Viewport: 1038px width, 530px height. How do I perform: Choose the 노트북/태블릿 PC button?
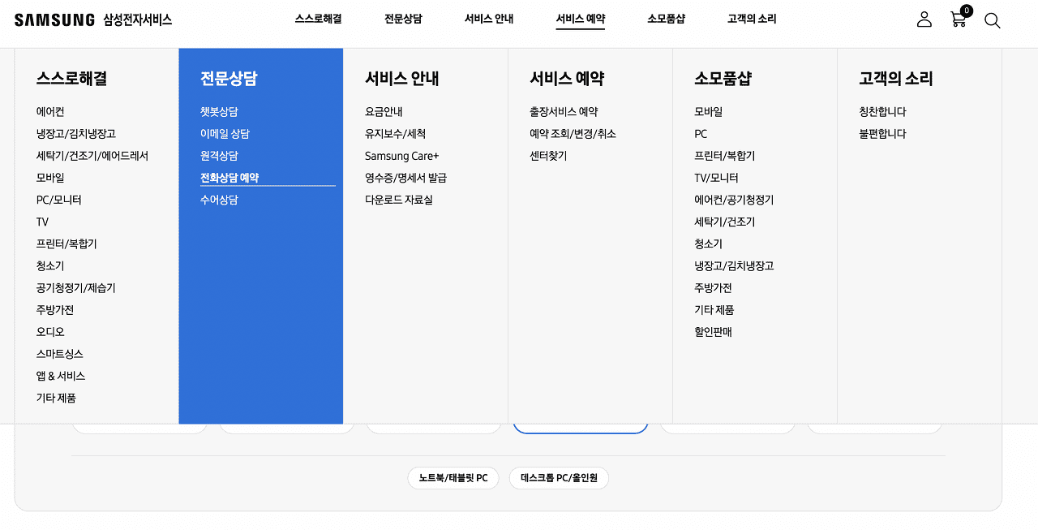(453, 478)
